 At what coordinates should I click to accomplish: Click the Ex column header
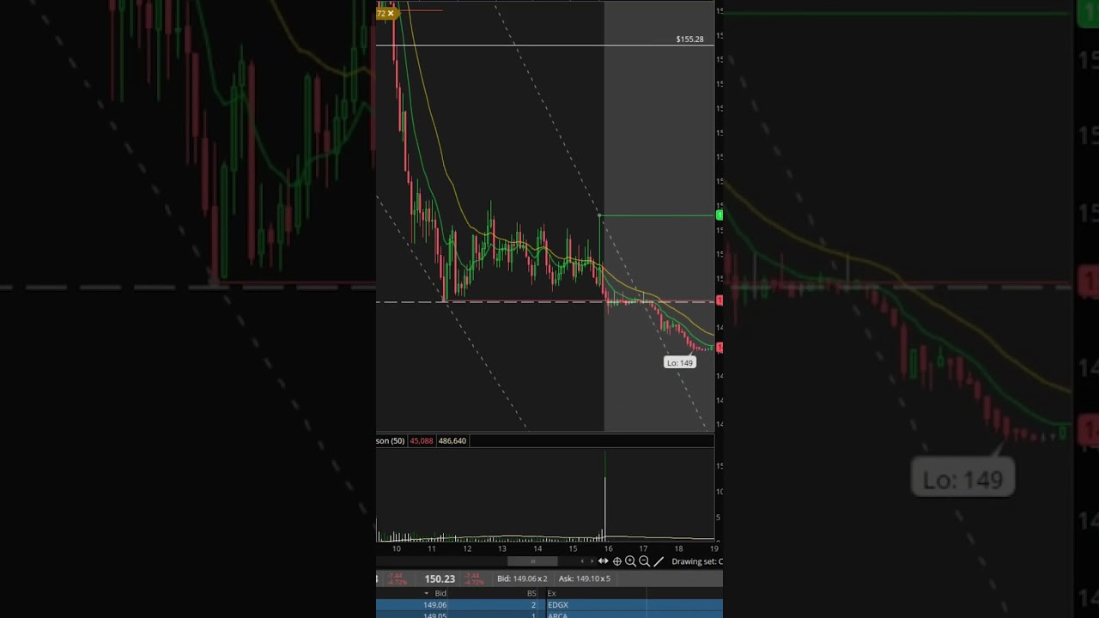(x=551, y=593)
